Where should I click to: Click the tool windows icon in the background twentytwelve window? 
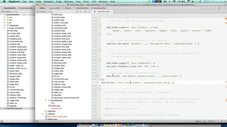click(x=2, y=121)
